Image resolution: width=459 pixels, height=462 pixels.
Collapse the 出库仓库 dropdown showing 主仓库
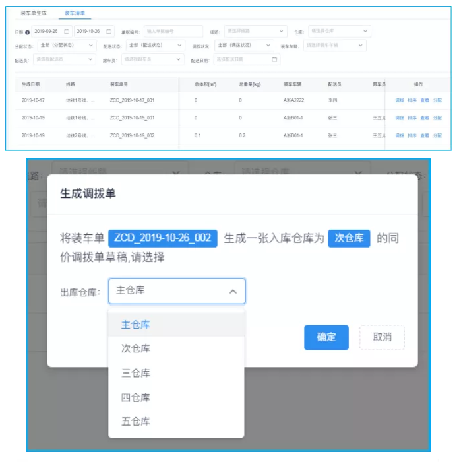tap(177, 291)
